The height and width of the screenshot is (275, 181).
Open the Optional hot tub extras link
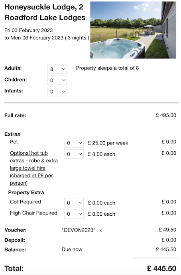(34, 168)
